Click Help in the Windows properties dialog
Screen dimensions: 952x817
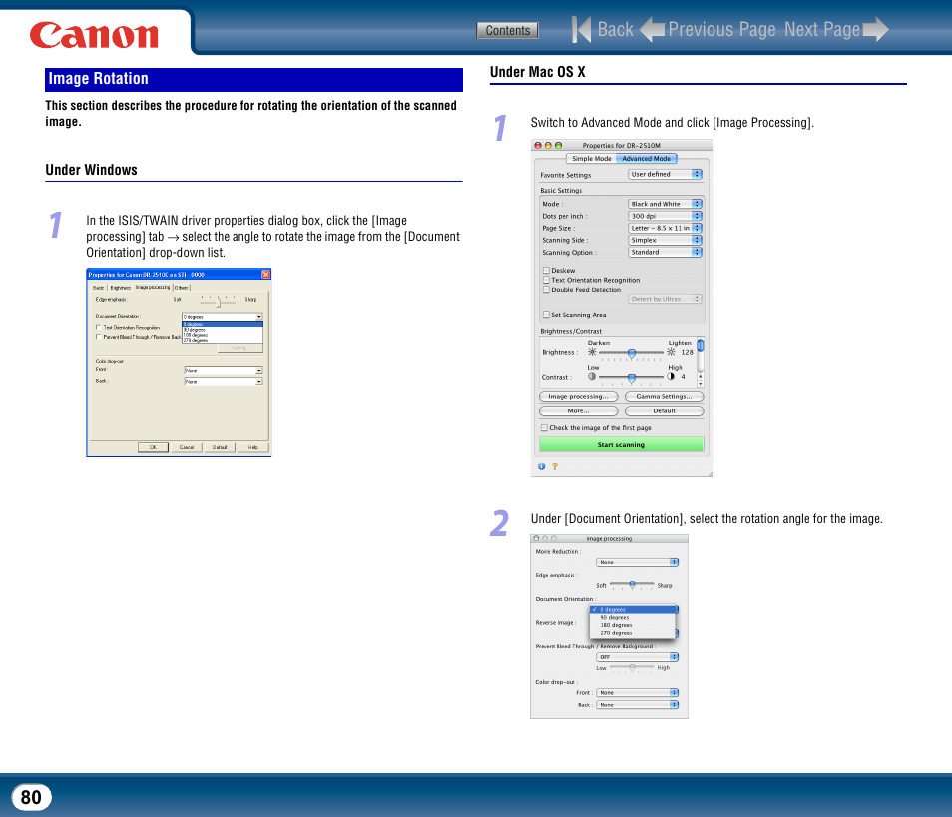pos(253,447)
